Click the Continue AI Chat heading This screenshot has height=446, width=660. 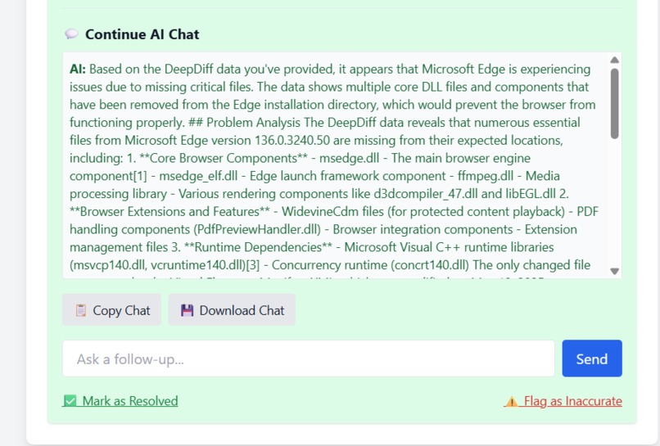click(x=142, y=34)
